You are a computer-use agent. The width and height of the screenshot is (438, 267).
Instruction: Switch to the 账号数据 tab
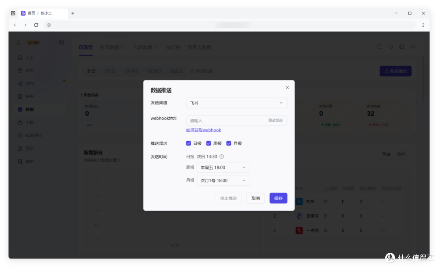click(x=109, y=47)
